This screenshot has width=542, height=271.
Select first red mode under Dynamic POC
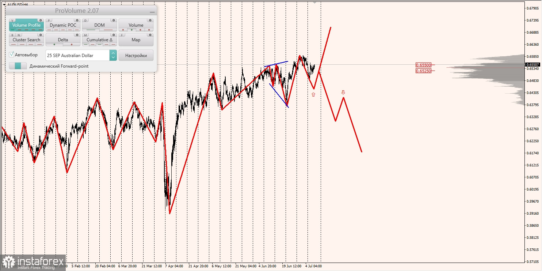50,30
